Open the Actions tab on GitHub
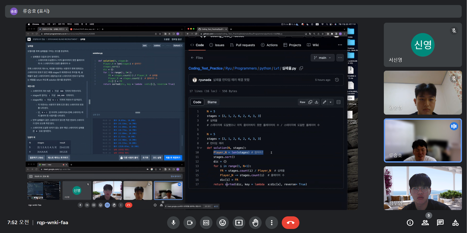The width and height of the screenshot is (467, 233). tap(269, 45)
